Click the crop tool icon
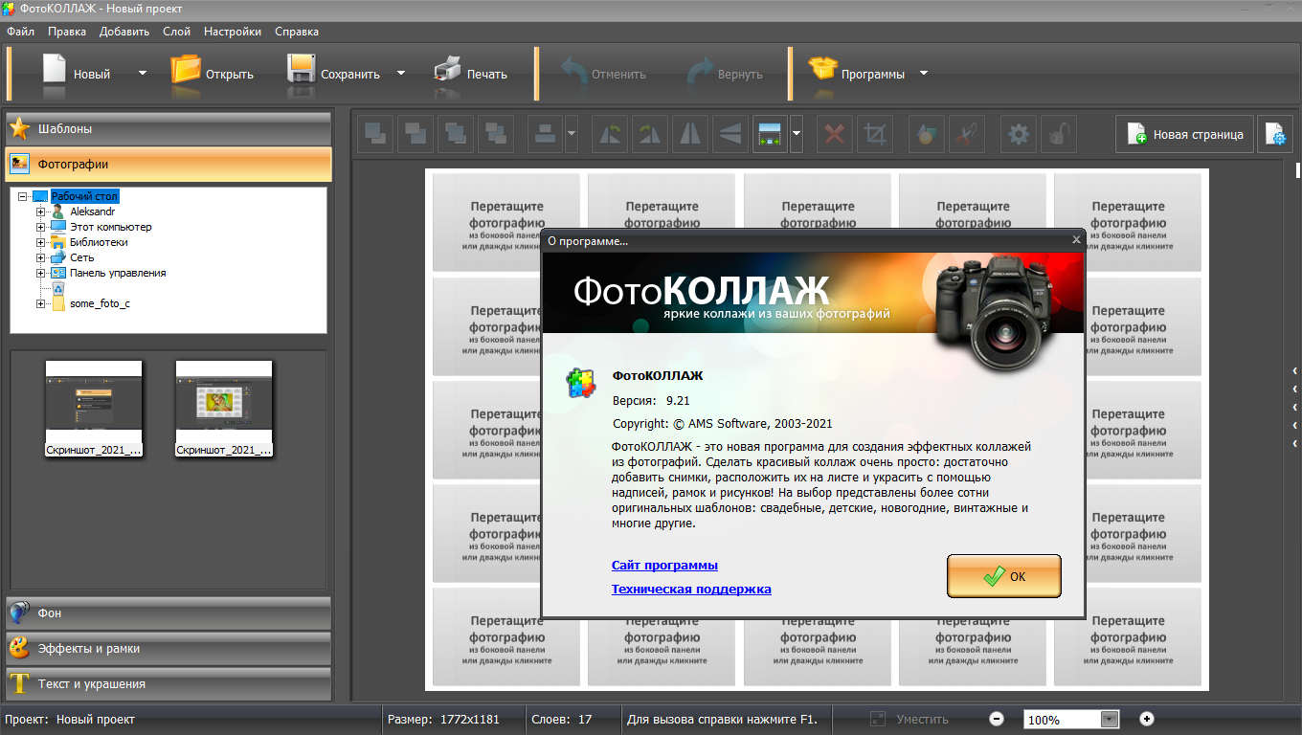The image size is (1302, 735). [875, 134]
